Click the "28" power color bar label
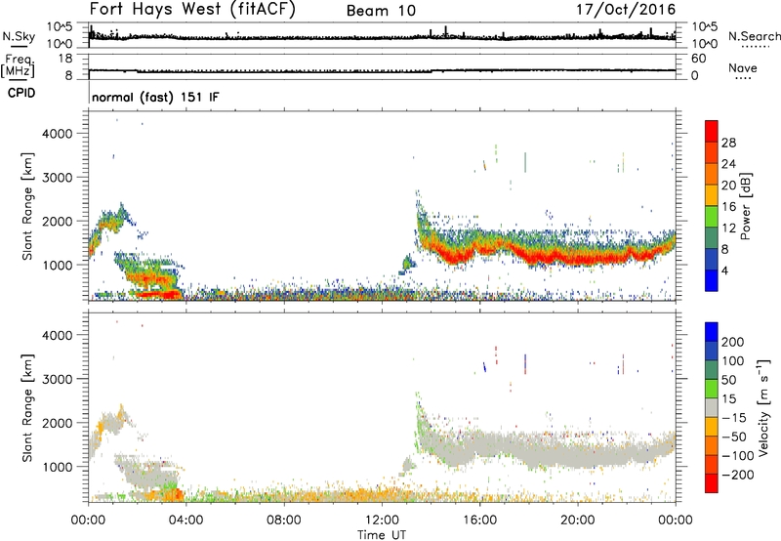This screenshot has width=781, height=541. (728, 143)
